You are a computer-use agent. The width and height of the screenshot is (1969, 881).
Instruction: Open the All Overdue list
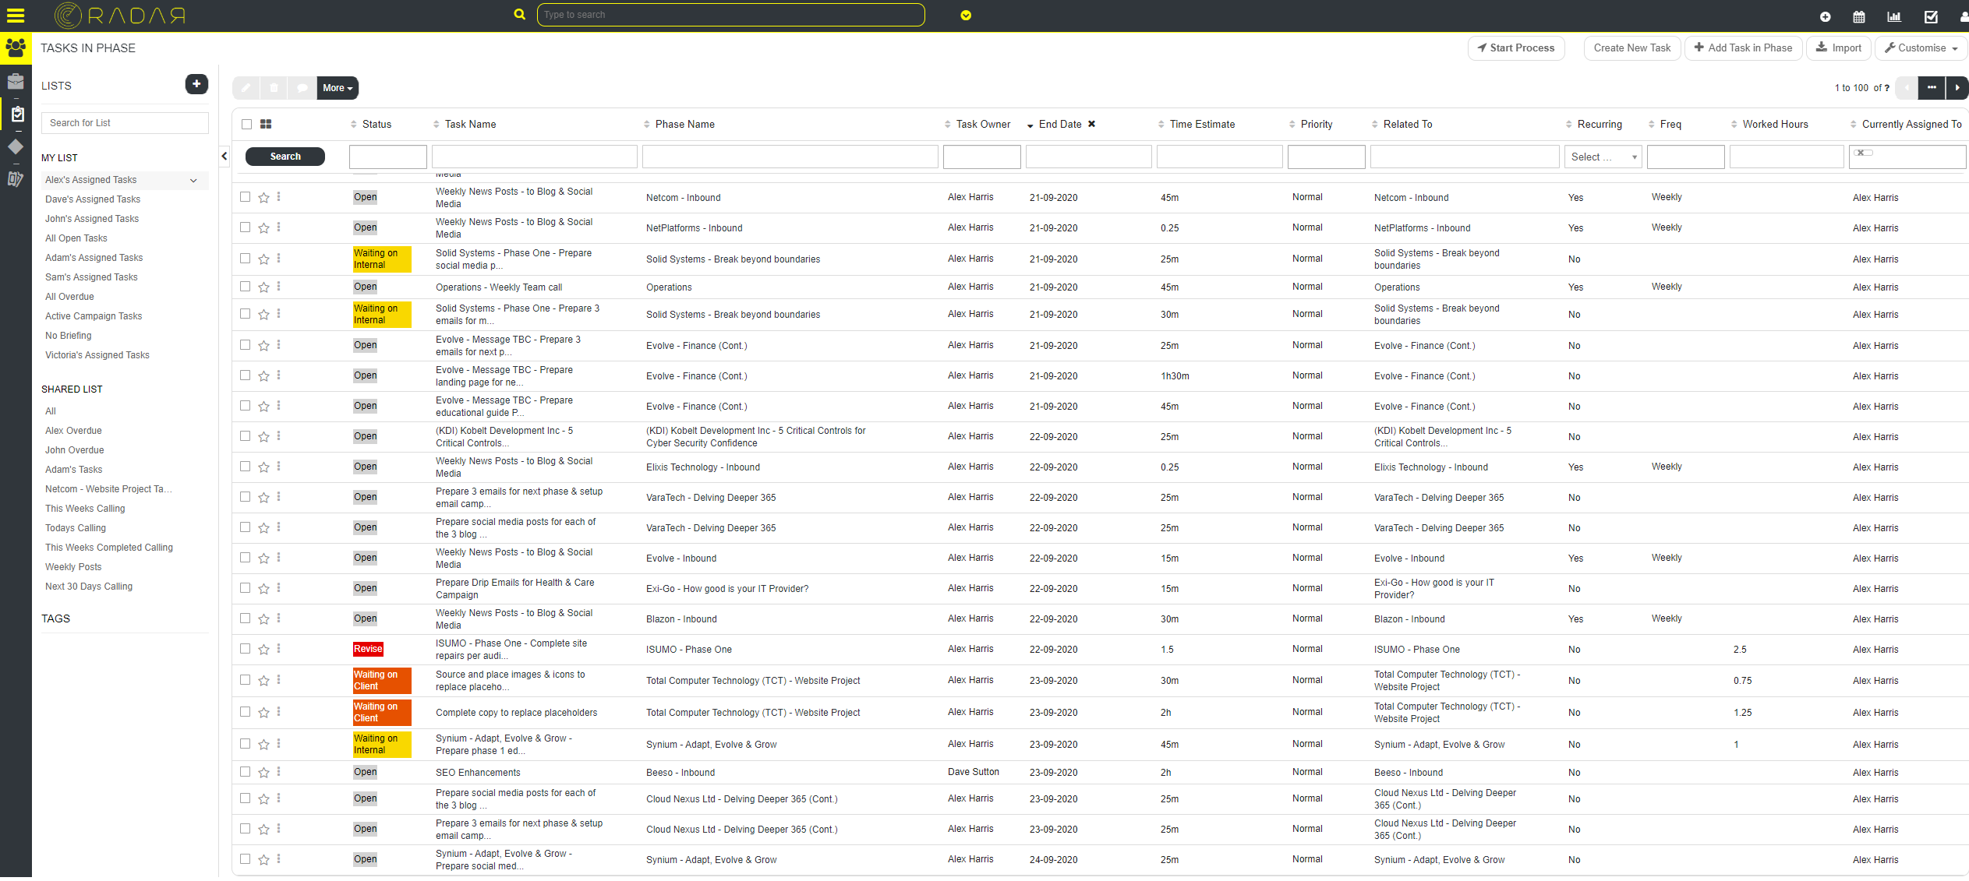coord(69,296)
